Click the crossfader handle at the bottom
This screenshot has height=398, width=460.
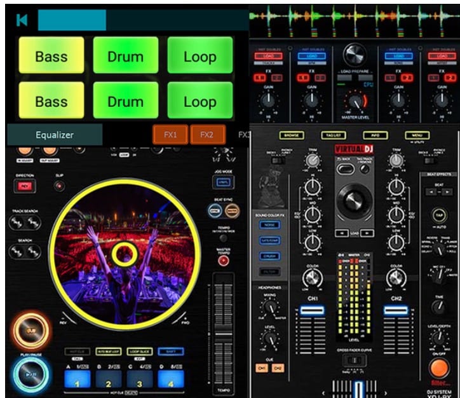coord(359,390)
